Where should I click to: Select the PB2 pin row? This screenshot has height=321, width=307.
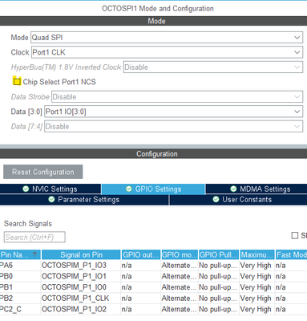pyautogui.click(x=153, y=299)
